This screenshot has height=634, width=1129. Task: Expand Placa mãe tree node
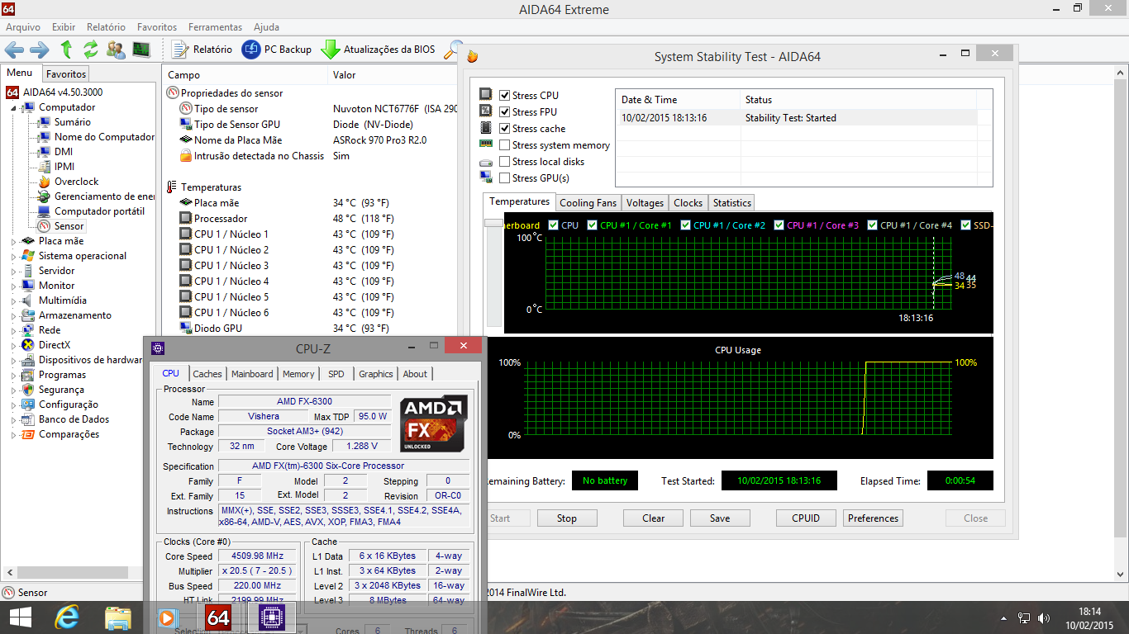click(13, 241)
